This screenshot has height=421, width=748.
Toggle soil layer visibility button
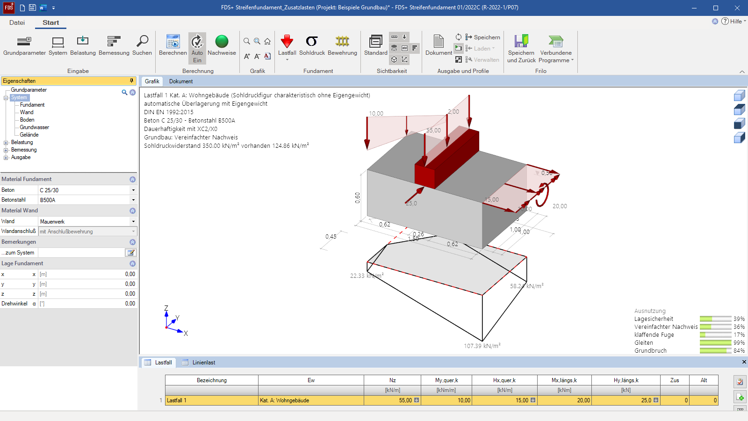pyautogui.click(x=394, y=48)
